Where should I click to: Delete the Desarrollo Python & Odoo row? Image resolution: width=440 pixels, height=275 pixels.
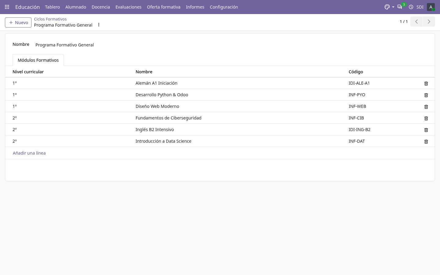[x=426, y=95]
